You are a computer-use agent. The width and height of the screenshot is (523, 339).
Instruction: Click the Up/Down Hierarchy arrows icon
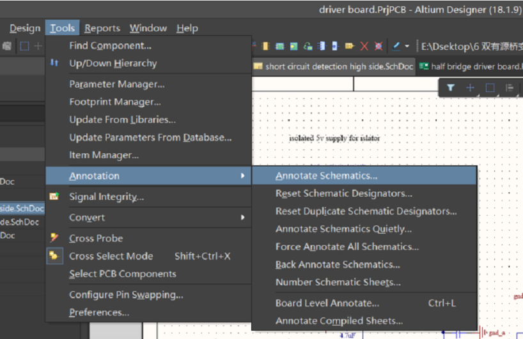tap(54, 63)
